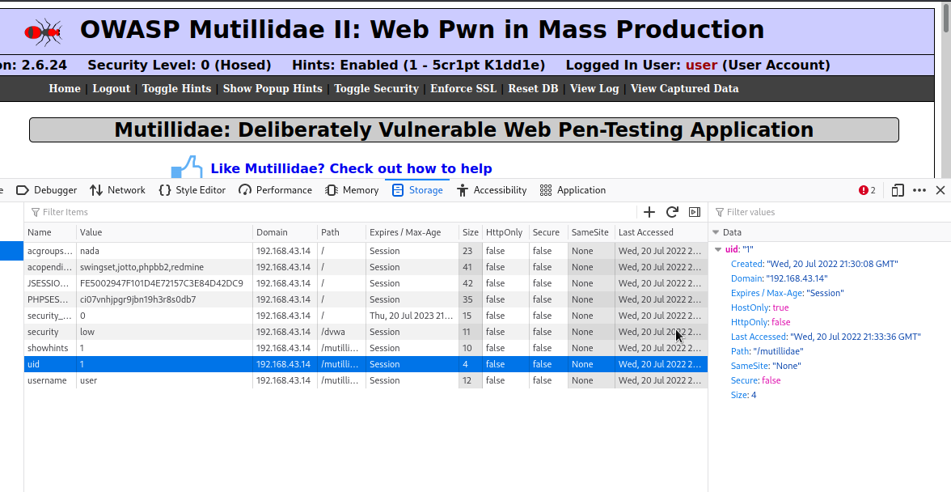
Task: Select the username cookie row
Action: [x=366, y=380]
